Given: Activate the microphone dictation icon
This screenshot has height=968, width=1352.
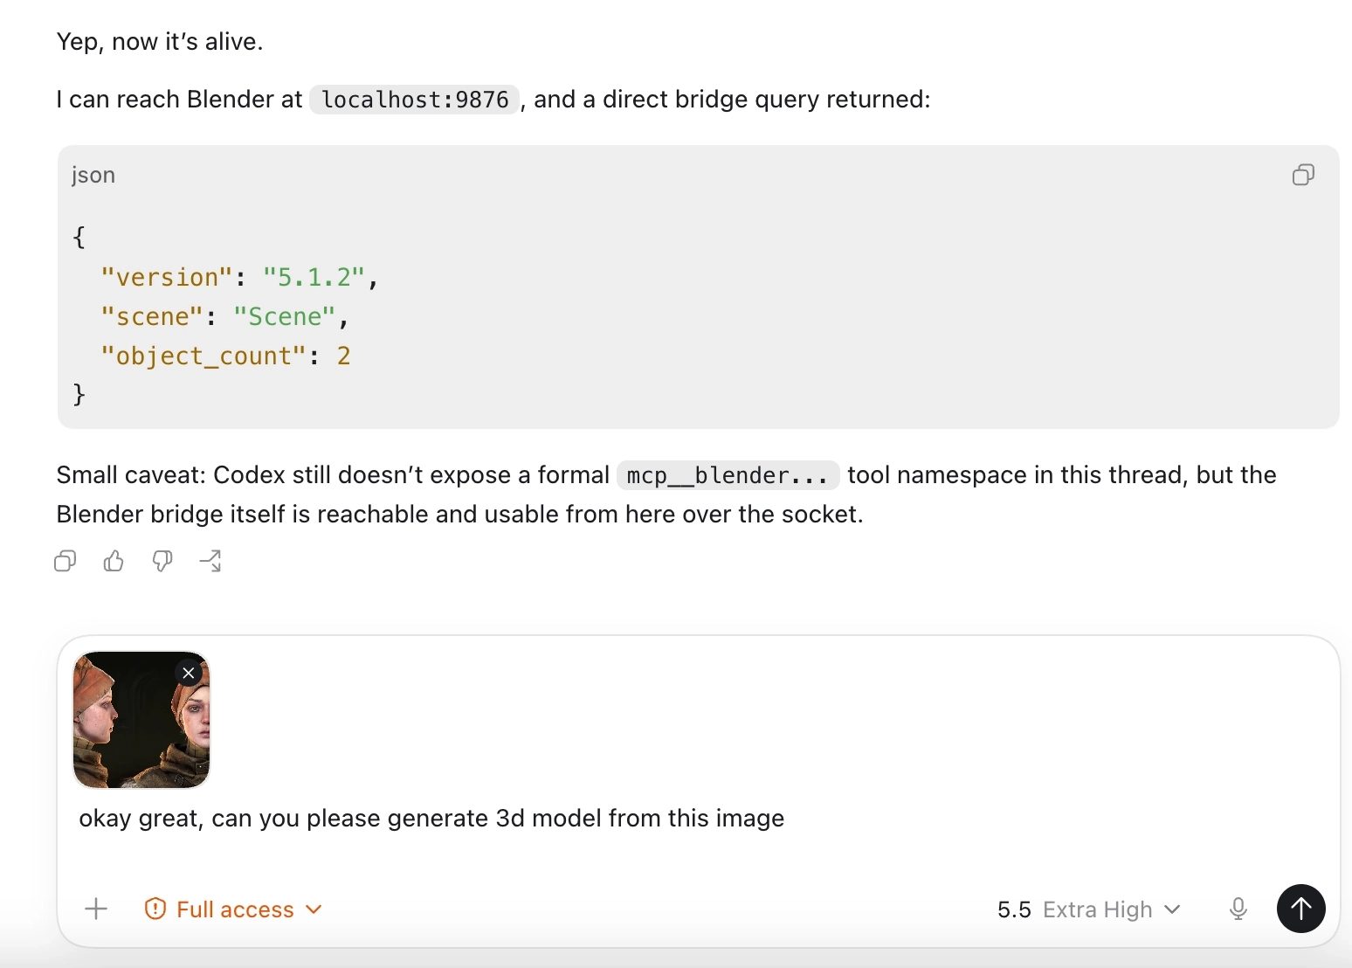Looking at the screenshot, I should click(x=1238, y=909).
